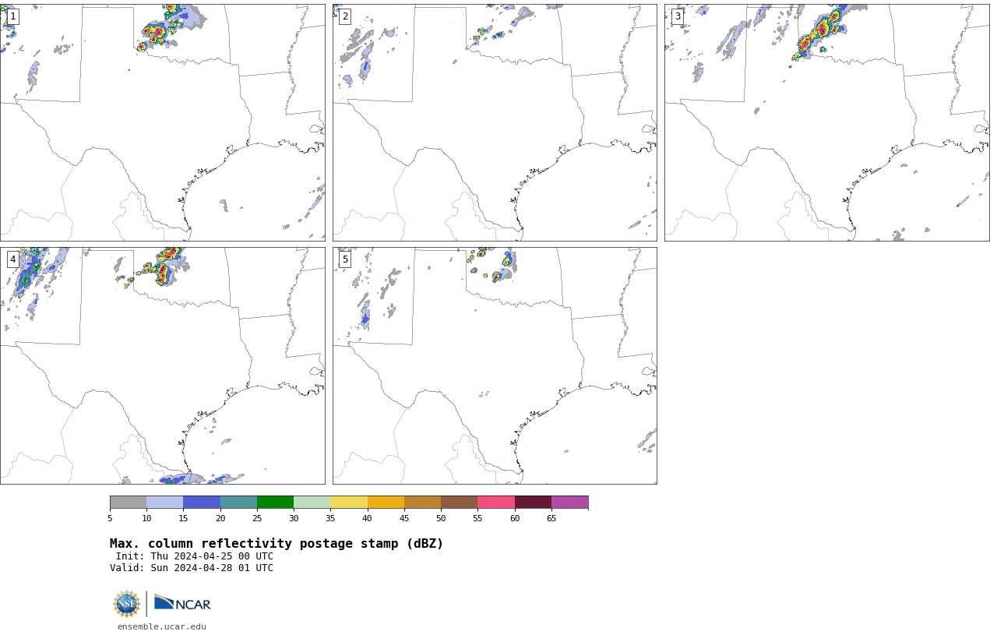This screenshot has height=635, width=997.
Task: Click the panel number label 4
Action: pyautogui.click(x=12, y=259)
